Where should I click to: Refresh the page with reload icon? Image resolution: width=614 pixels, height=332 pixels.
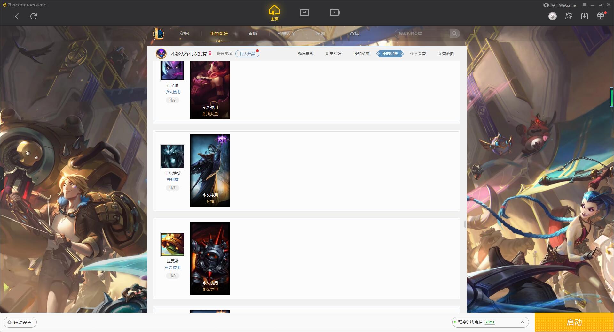click(34, 16)
